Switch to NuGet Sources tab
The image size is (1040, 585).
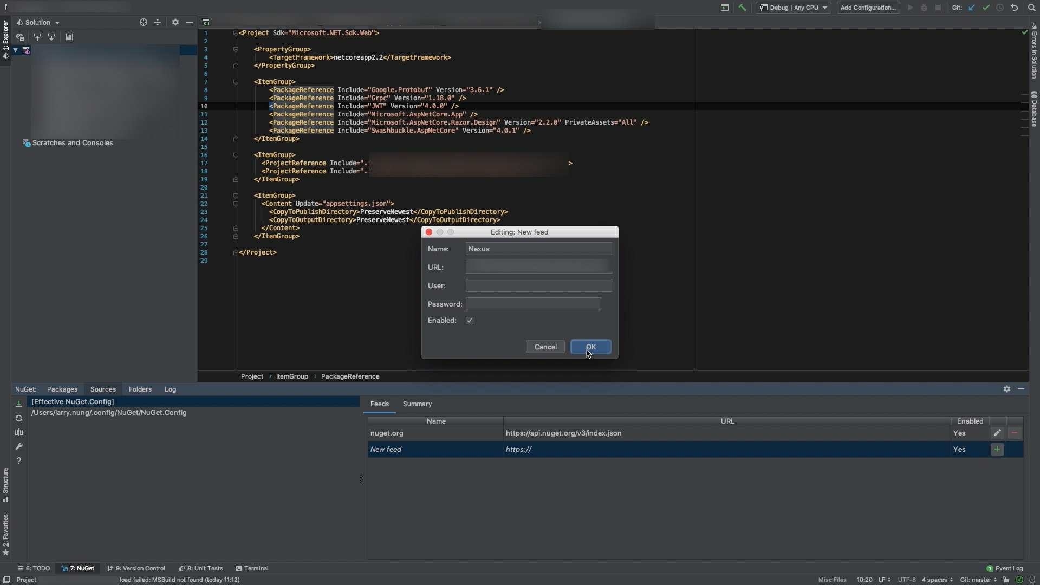(x=103, y=389)
